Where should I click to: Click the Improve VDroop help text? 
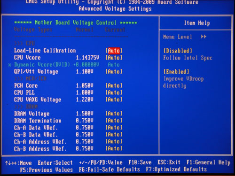click(x=184, y=79)
